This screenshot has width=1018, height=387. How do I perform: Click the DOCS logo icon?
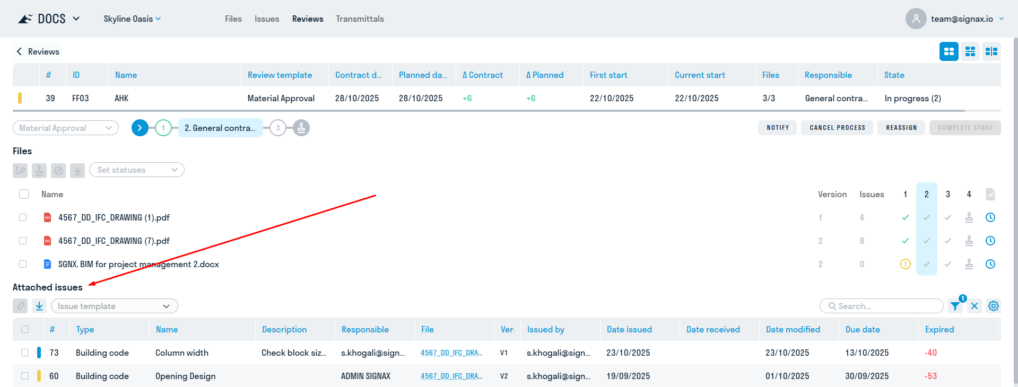tap(25, 19)
